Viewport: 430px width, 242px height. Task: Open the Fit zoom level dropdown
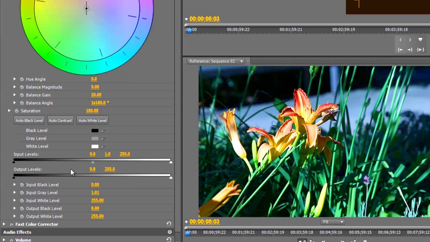coord(341,221)
